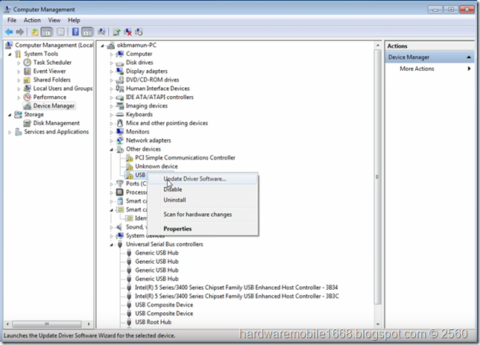
Task: Click the Uninstall device red X toolbar icon
Action: pyautogui.click(x=127, y=32)
